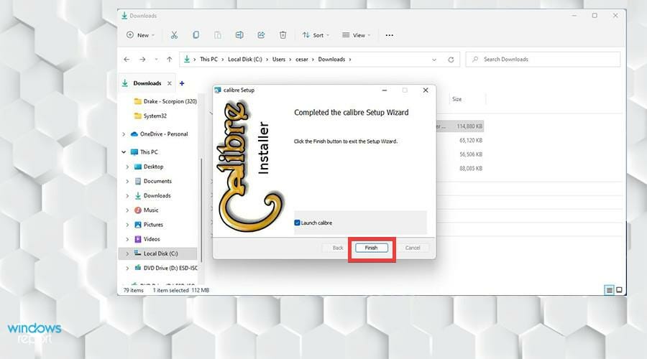Image resolution: width=647 pixels, height=359 pixels.
Task: Switch to details view icon in status bar
Action: [x=609, y=290]
